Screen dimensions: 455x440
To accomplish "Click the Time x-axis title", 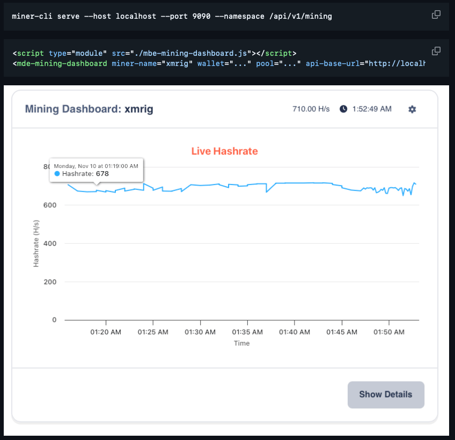I will (x=241, y=343).
